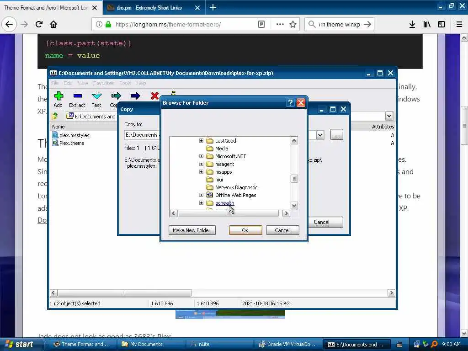Click the folder tree scroll-up arrow
Viewport: 468px width, 351px height.
(x=294, y=140)
